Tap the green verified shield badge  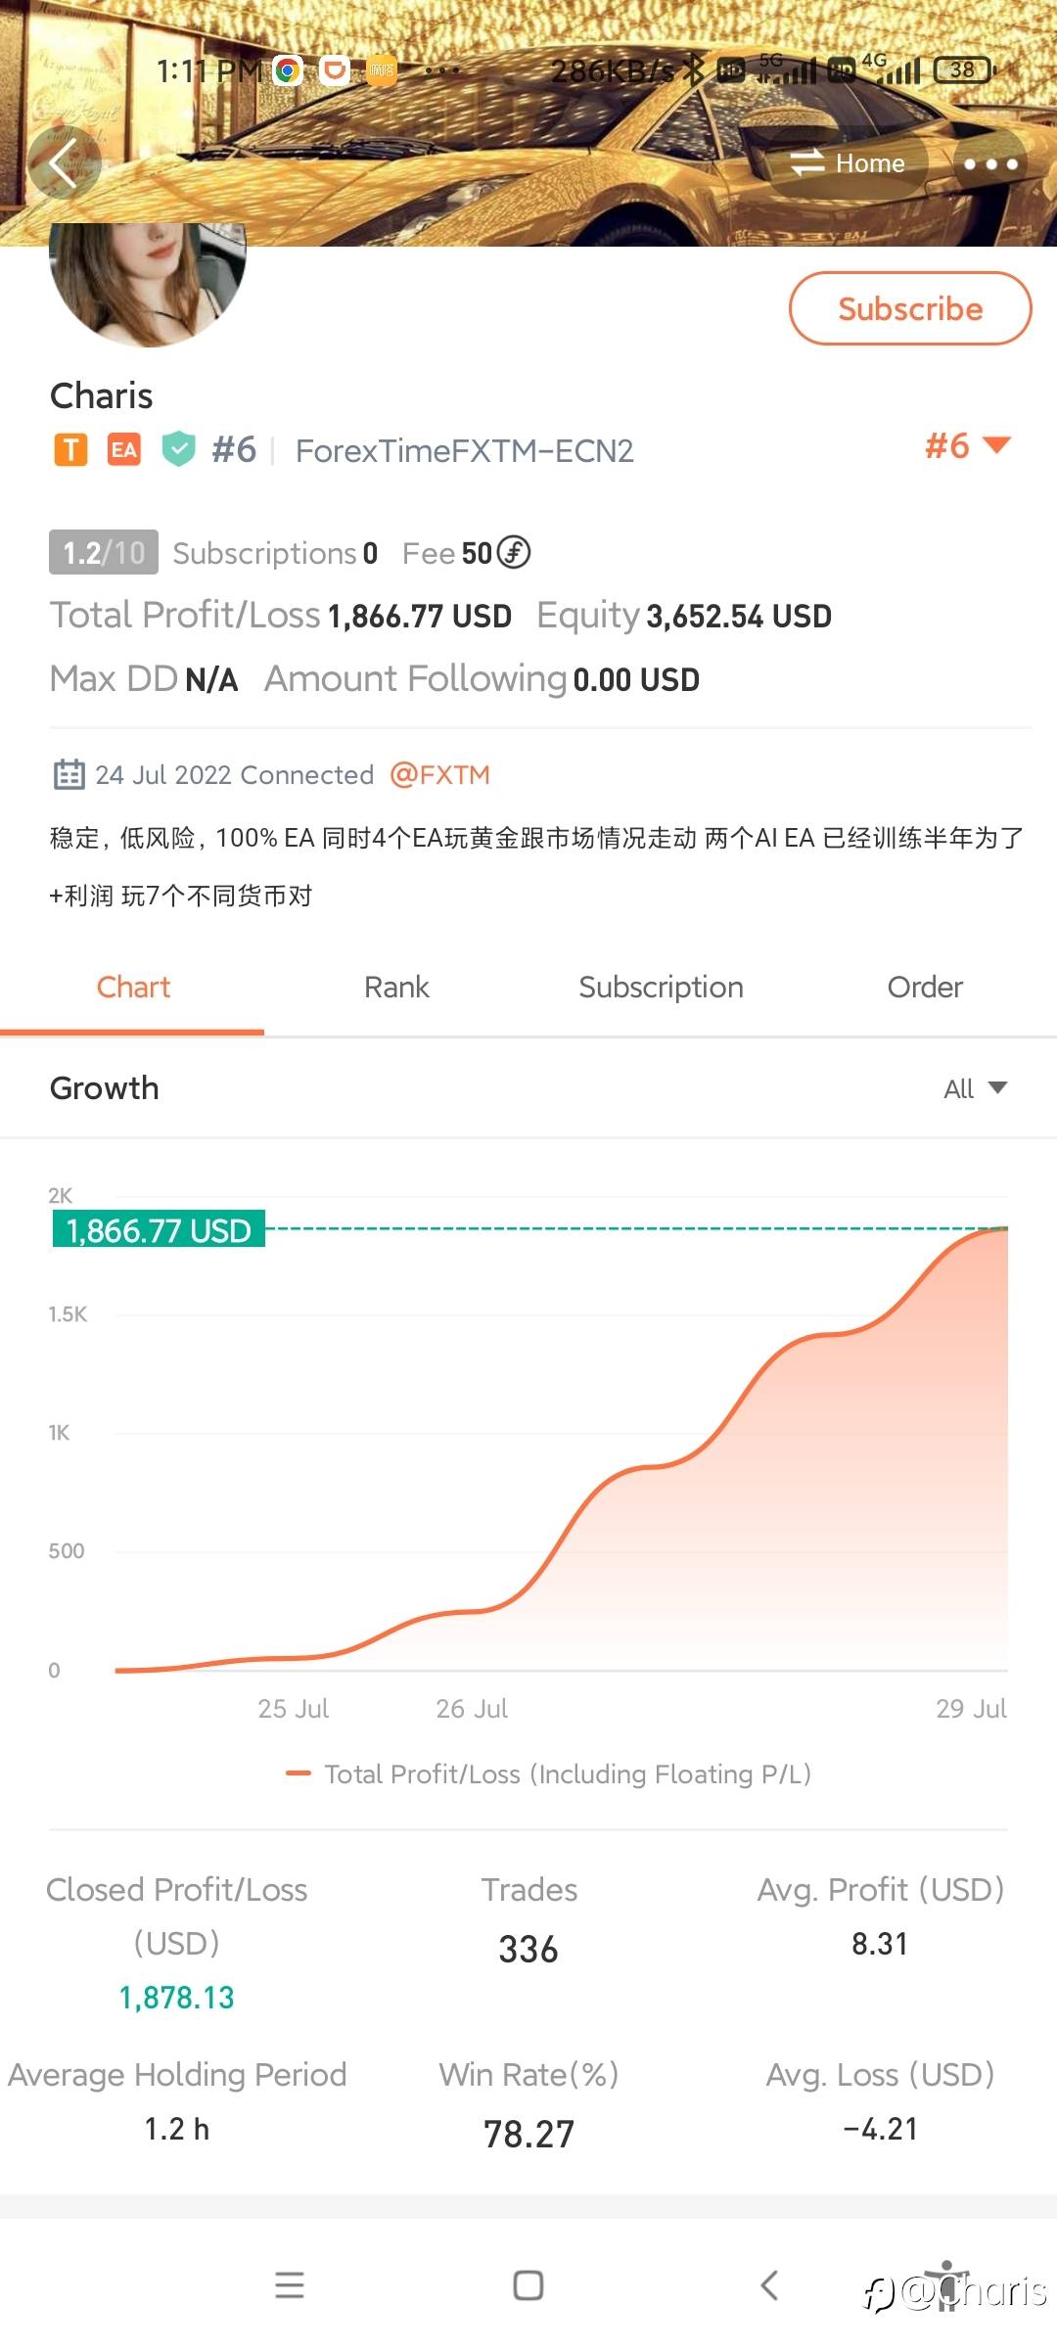tap(178, 449)
